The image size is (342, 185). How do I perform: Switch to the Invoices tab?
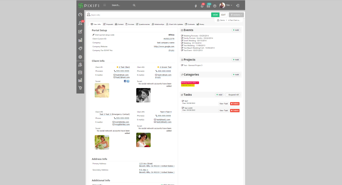click(x=130, y=24)
